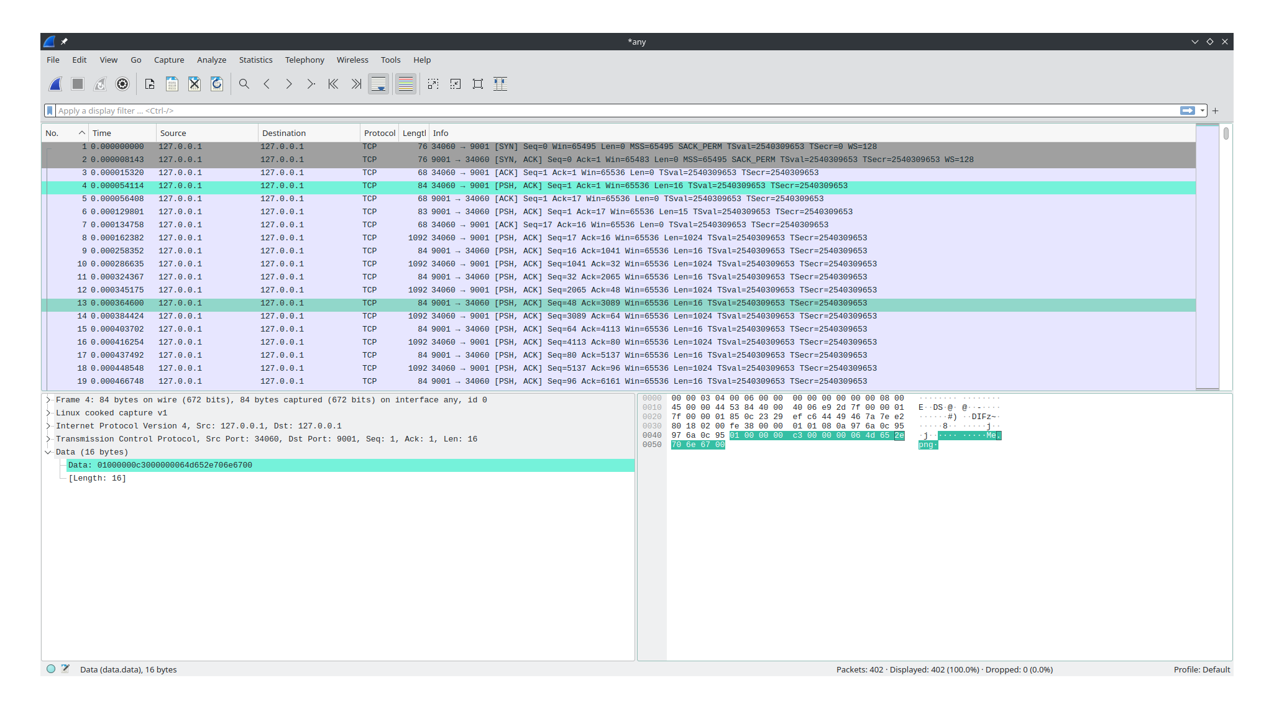Image resolution: width=1274 pixels, height=724 pixels.
Task: Collapse the Data (16 bytes) node
Action: (x=48, y=452)
